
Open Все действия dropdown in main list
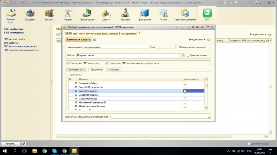pos(258,35)
